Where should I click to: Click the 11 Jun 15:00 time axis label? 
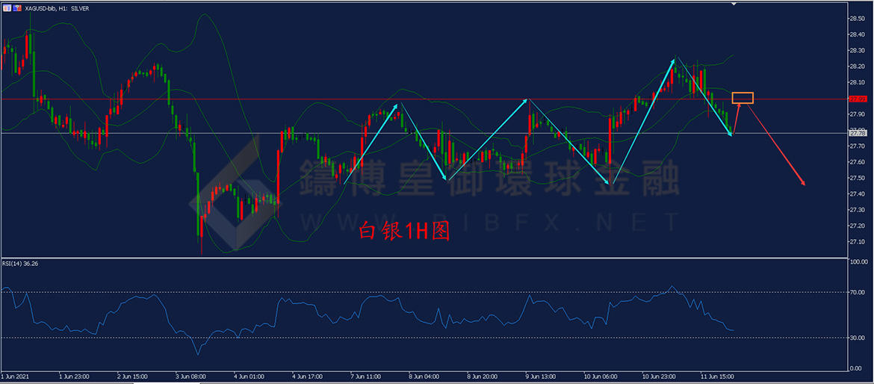pos(717,377)
